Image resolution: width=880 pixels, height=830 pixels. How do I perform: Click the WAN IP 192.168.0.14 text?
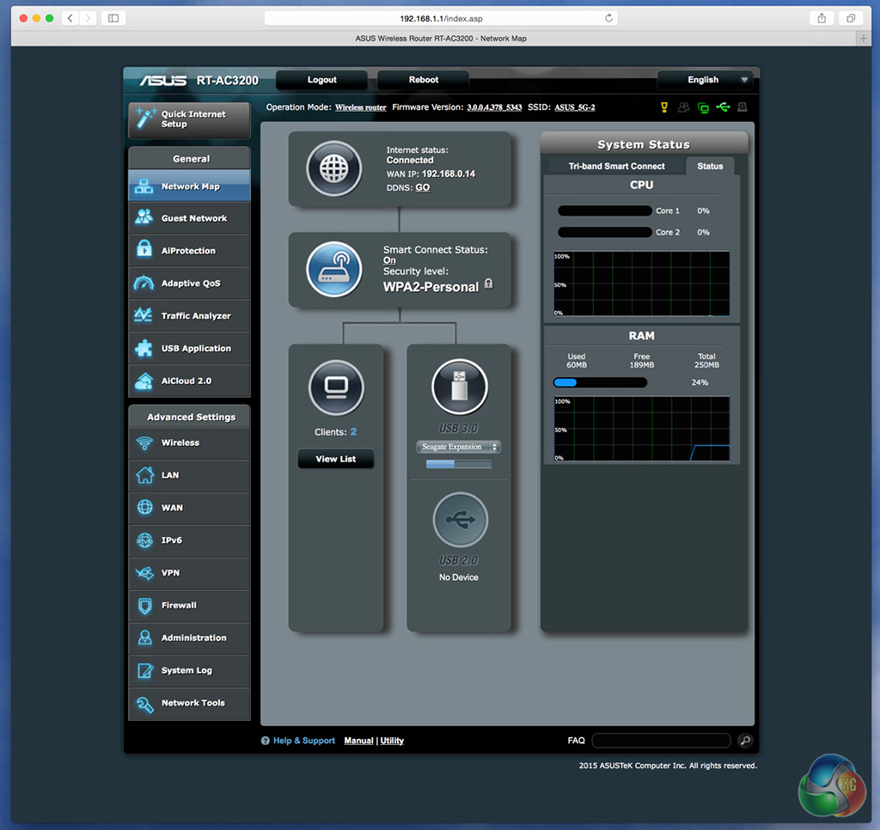tap(449, 174)
